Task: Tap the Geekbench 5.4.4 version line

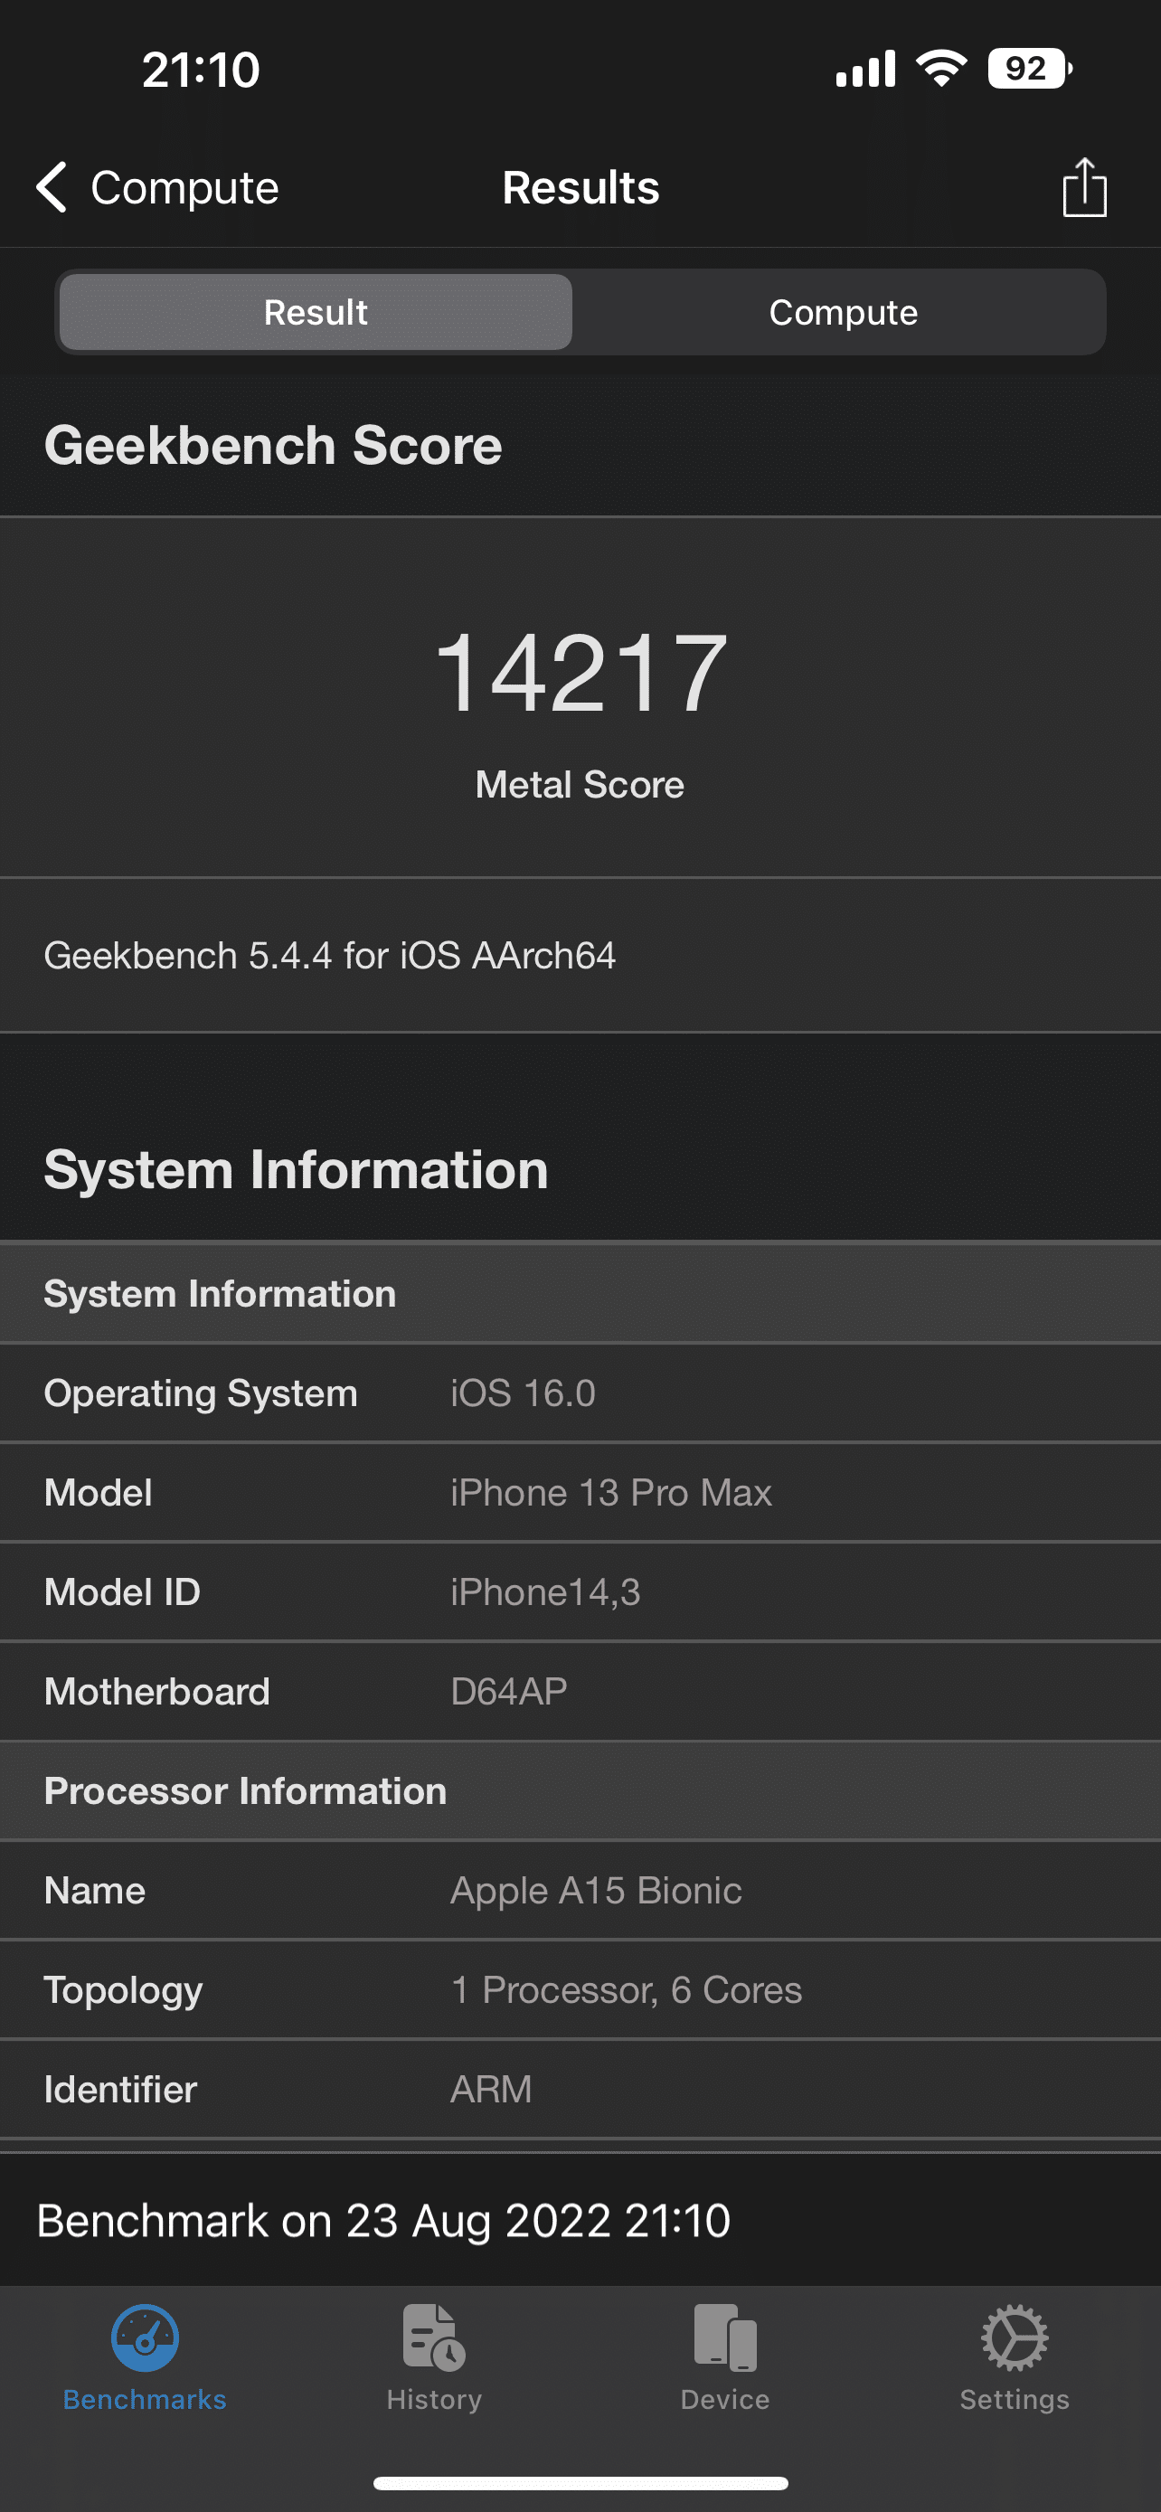Action: tap(329, 956)
